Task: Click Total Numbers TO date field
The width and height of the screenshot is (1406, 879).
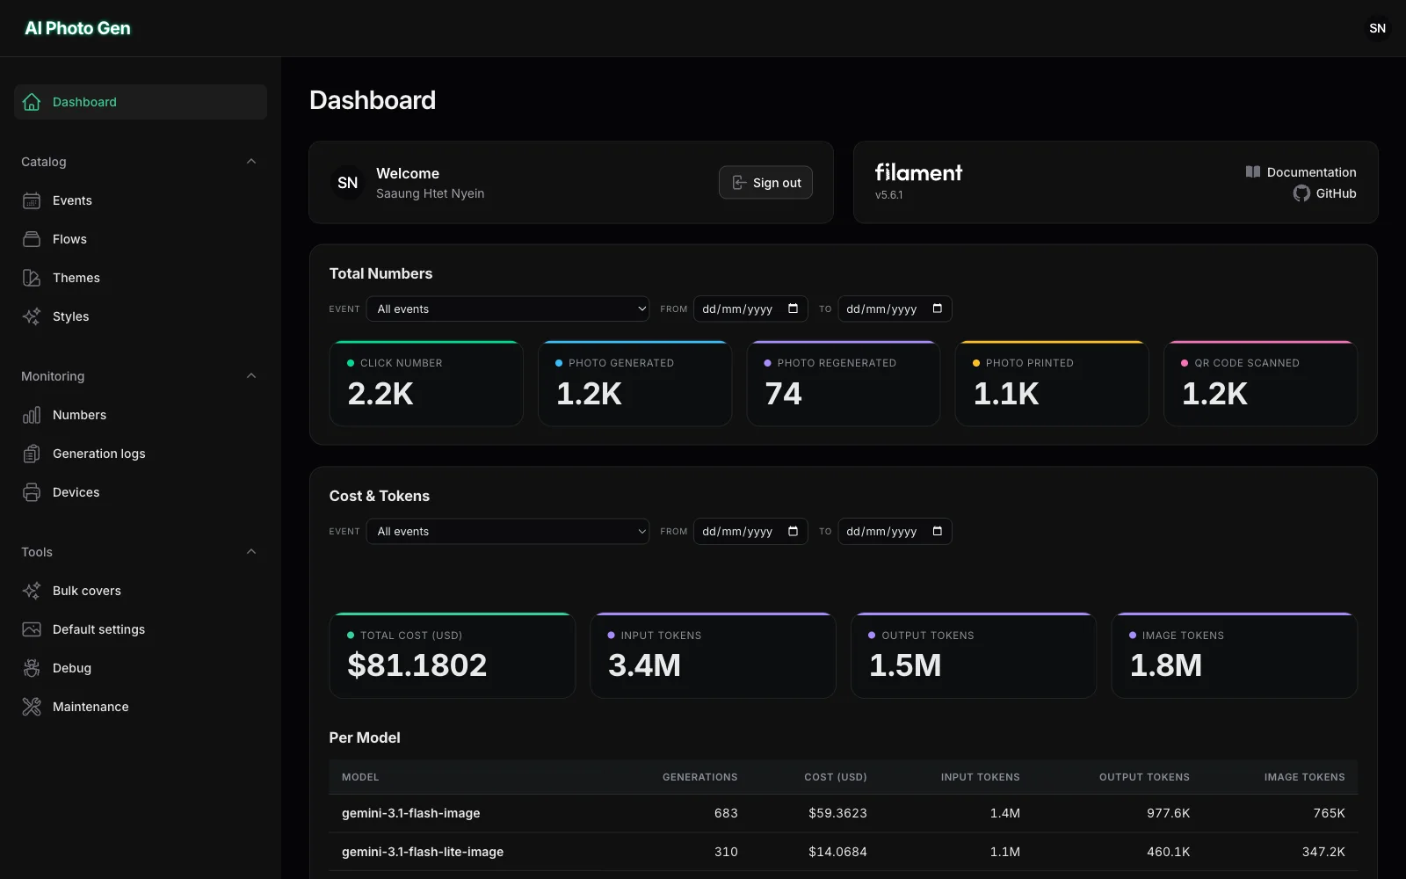Action: click(x=895, y=309)
